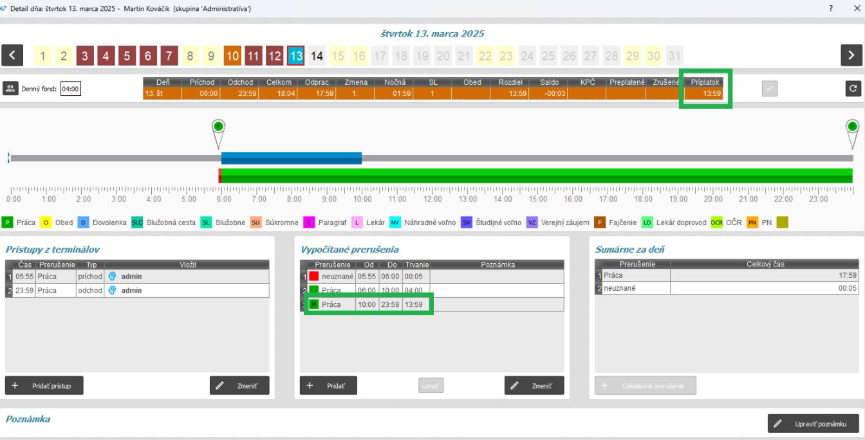Click the refresh icon beside summary row
Image resolution: width=865 pixels, height=440 pixels.
(852, 89)
